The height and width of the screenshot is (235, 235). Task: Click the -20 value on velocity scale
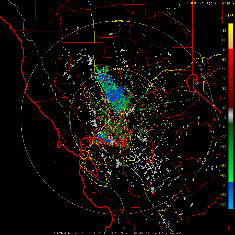pos(223,137)
